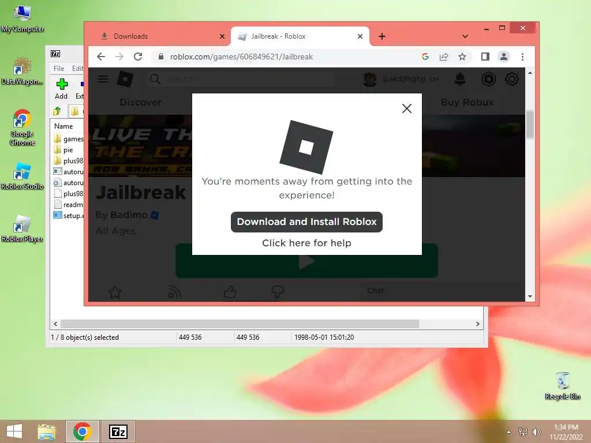This screenshot has width=591, height=443.
Task: Open Roblox hamburger navigation menu
Action: (x=103, y=78)
